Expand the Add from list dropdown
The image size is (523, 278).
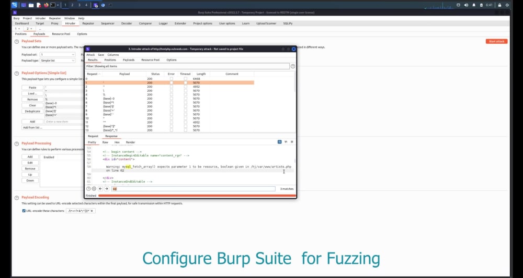(53, 128)
